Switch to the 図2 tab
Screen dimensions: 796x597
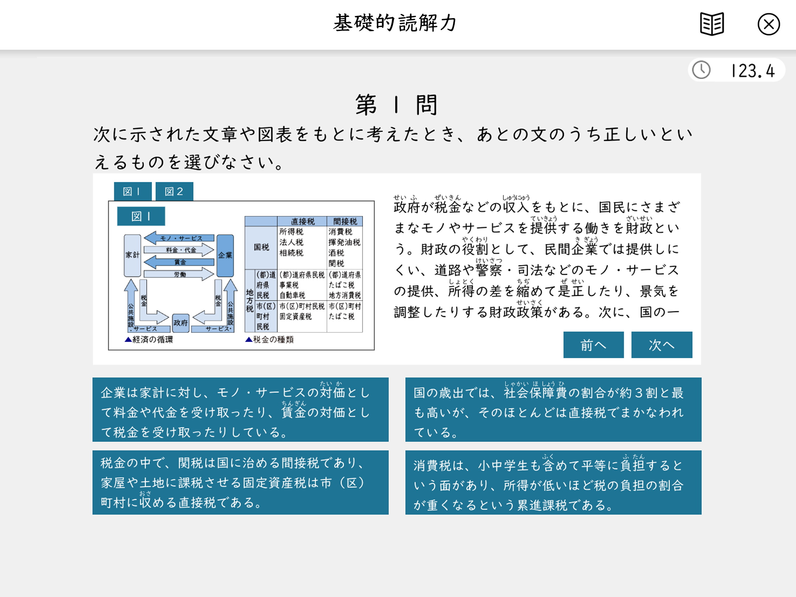(174, 191)
